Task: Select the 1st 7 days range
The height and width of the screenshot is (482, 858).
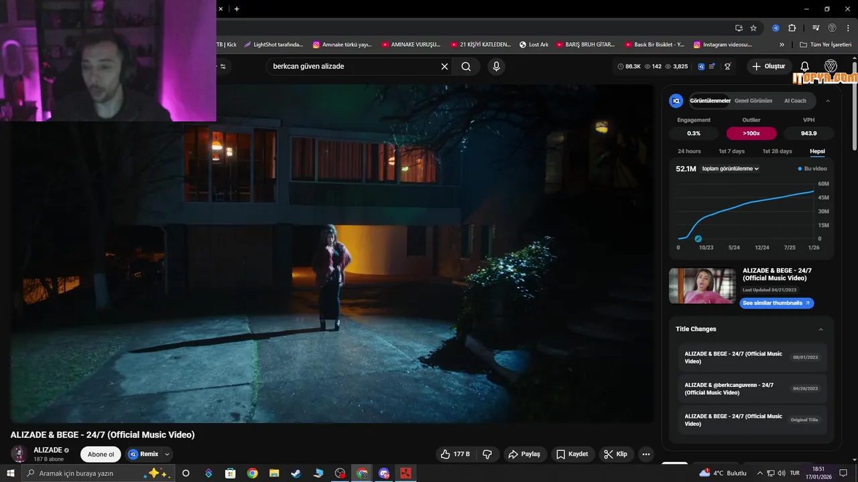Action: (731, 151)
